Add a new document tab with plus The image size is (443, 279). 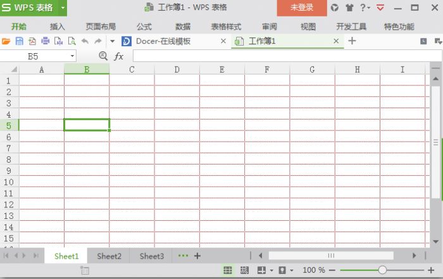click(x=352, y=41)
